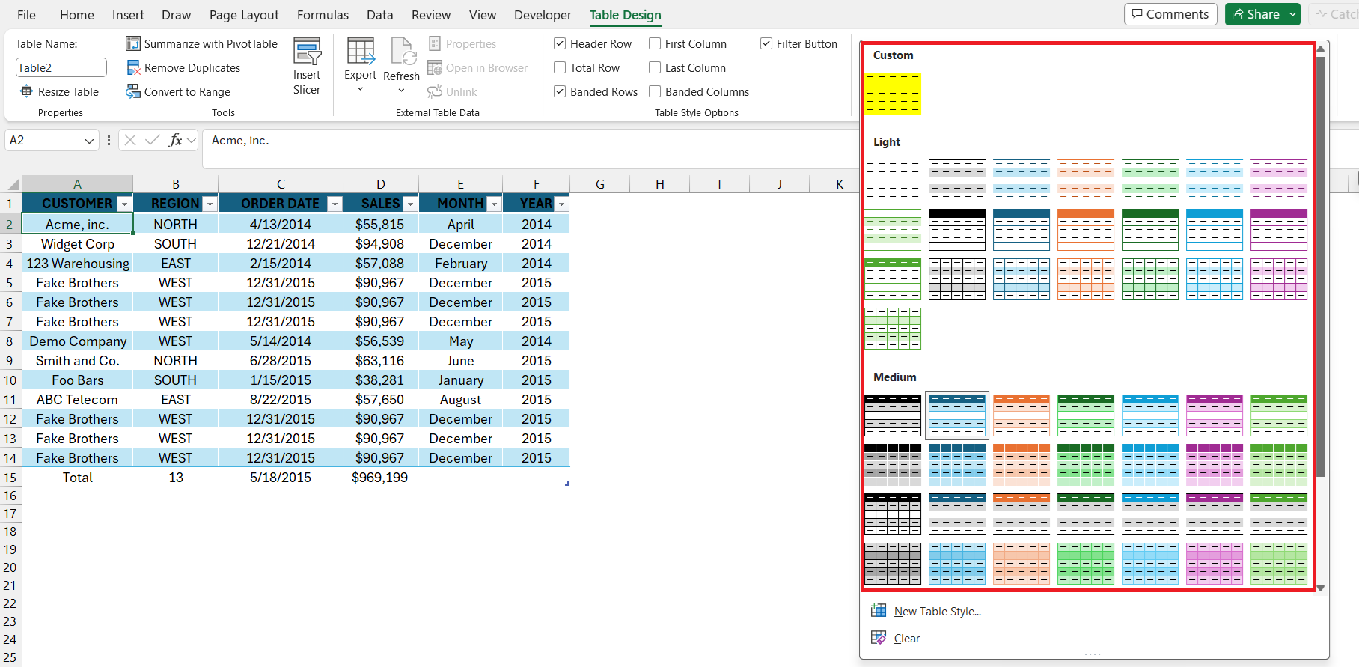Select the Table Design tab
Image resolution: width=1359 pixels, height=667 pixels.
click(626, 15)
